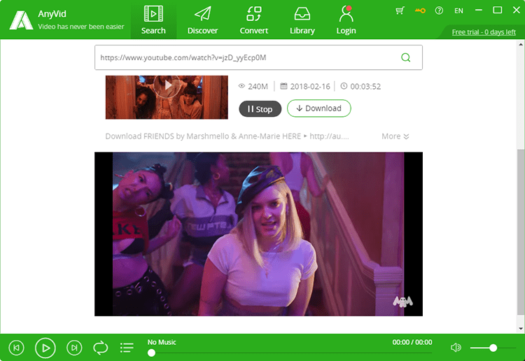Toggle the loop repeat mode

[100, 348]
